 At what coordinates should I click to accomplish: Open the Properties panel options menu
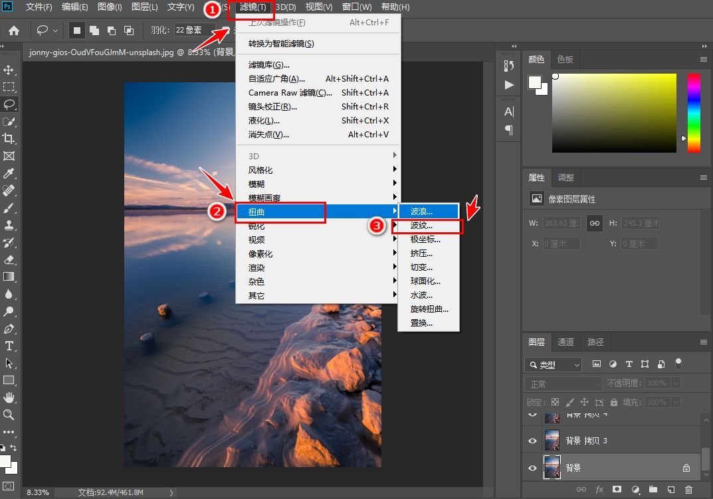[704, 178]
